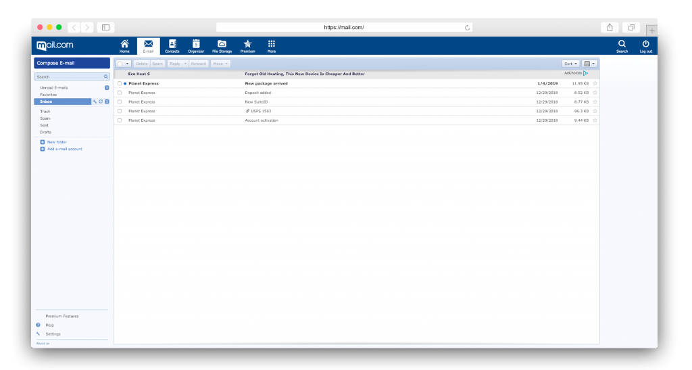Click the browser forward arrow
Viewport: 692px width, 370px height.
click(87, 27)
